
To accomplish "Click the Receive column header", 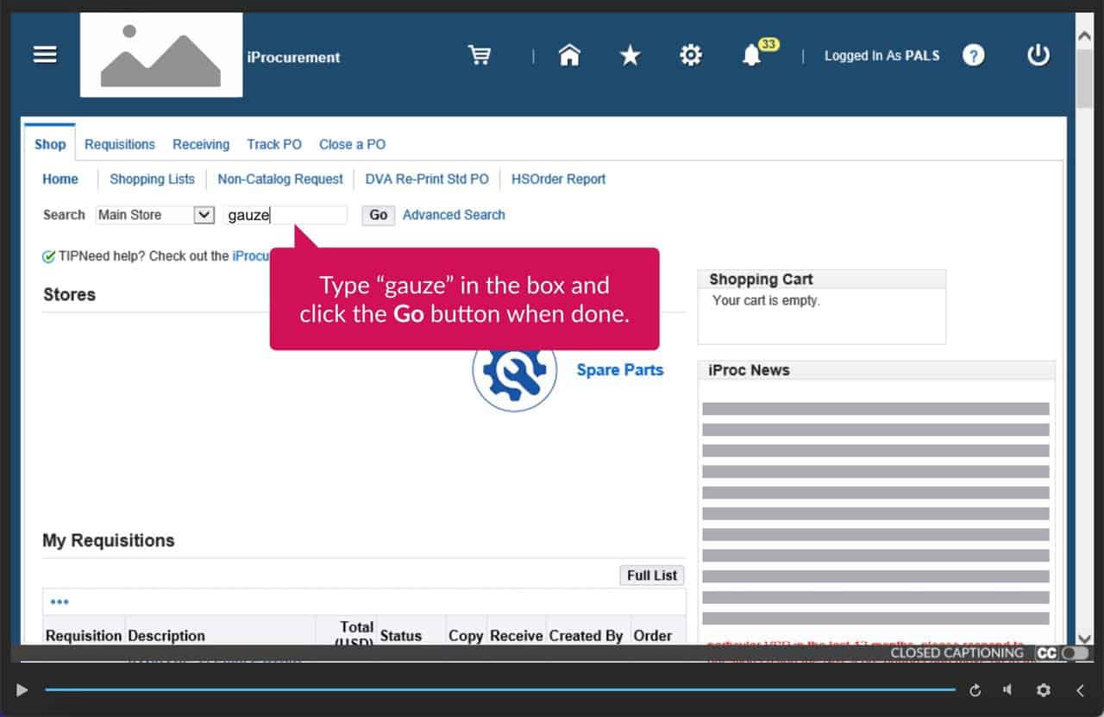I will point(516,636).
